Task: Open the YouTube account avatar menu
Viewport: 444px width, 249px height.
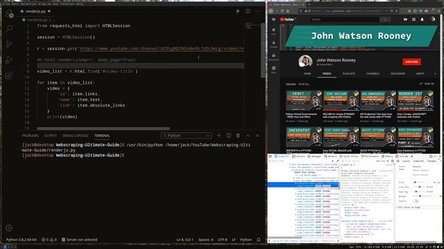Action: (x=433, y=19)
